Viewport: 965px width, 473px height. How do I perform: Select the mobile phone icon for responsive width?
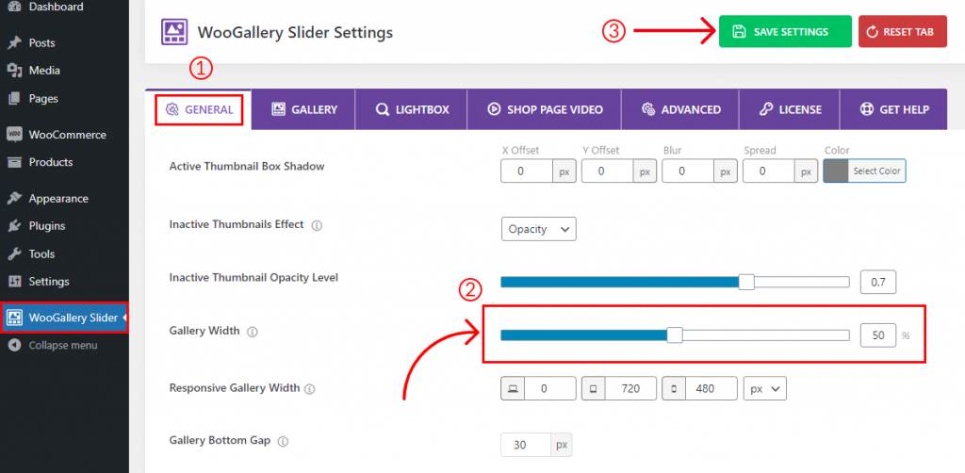tap(674, 389)
